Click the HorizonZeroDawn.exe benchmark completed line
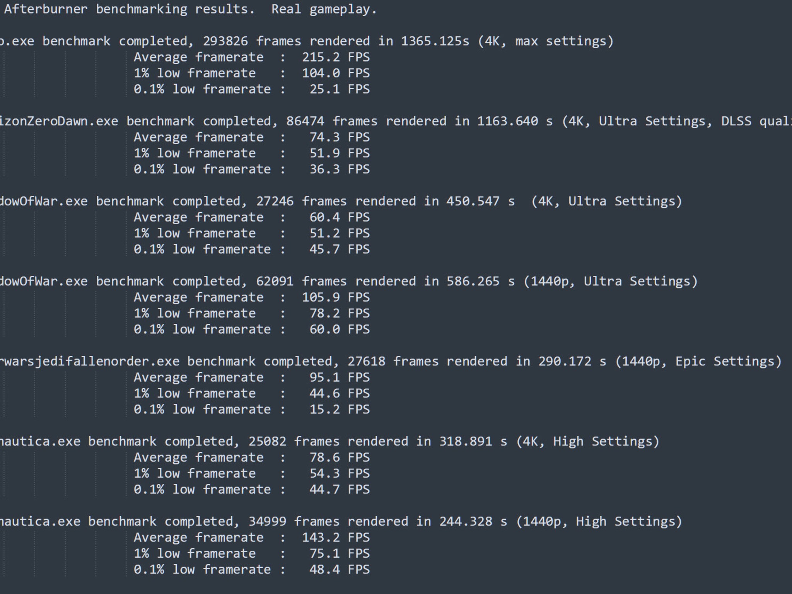This screenshot has width=792, height=594. (x=396, y=121)
